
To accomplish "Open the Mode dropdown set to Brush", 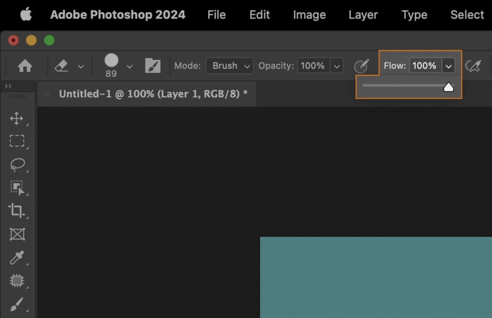I will pyautogui.click(x=229, y=66).
